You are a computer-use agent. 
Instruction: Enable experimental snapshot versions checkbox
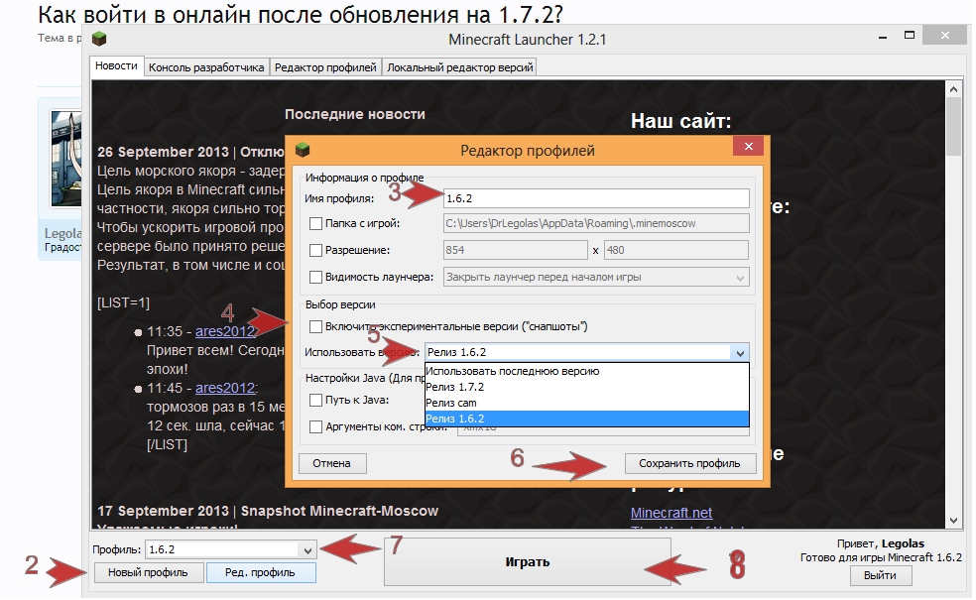[316, 326]
